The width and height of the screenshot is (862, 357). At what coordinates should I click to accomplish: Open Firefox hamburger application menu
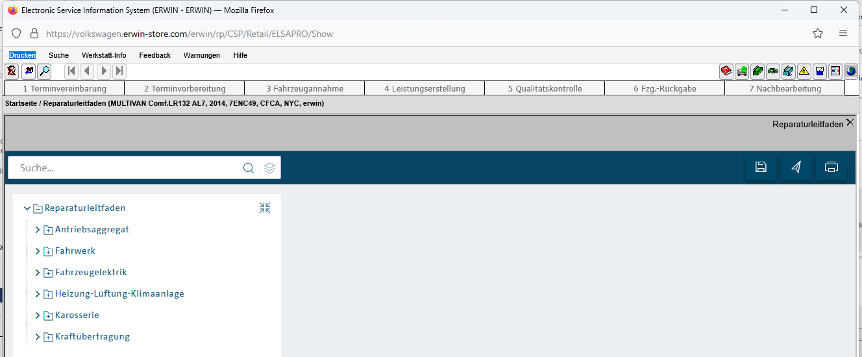coord(843,33)
